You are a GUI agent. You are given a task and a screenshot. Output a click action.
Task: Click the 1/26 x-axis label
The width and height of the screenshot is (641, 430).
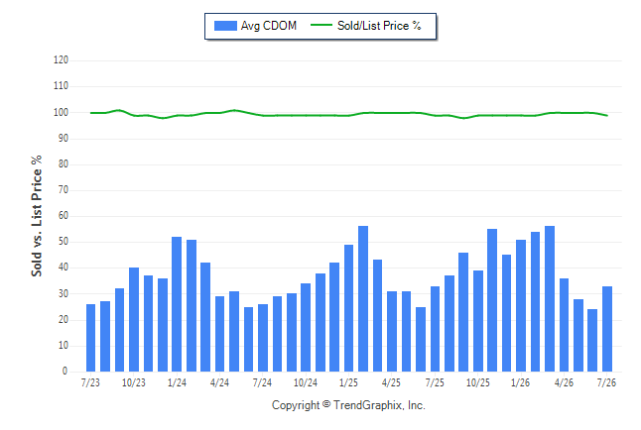pos(520,382)
